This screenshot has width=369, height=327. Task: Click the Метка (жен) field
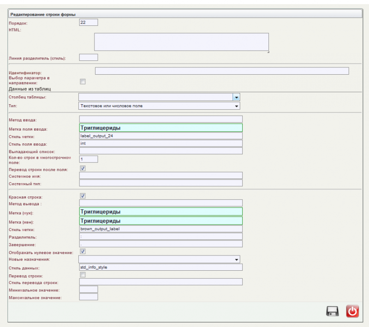(159, 220)
